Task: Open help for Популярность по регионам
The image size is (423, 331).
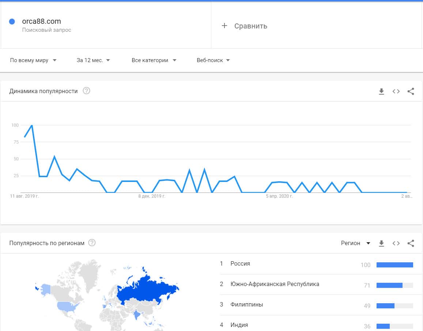Action: [92, 243]
